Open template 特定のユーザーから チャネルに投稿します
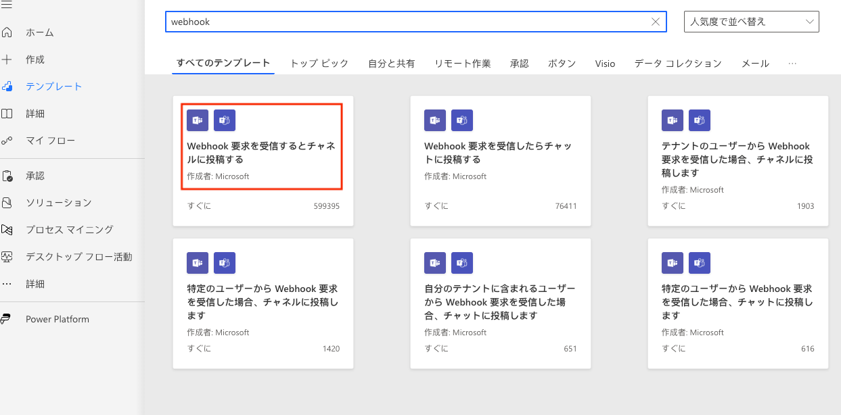 pyautogui.click(x=263, y=302)
